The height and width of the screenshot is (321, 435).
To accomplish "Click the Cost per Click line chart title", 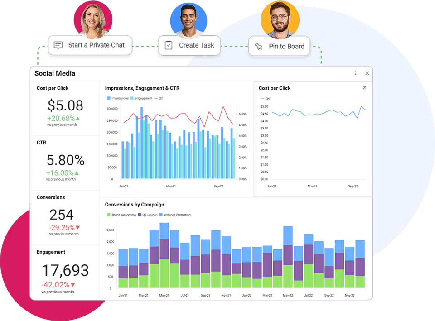I will point(275,88).
